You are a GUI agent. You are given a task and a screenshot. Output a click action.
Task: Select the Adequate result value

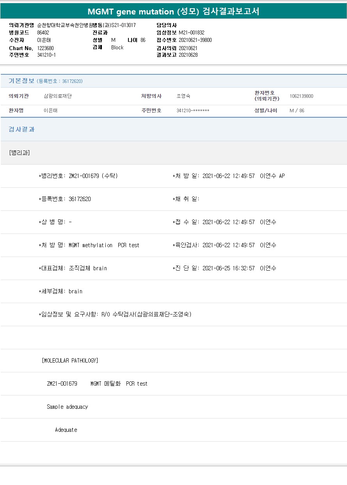tap(66, 430)
